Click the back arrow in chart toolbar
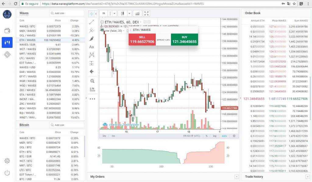Viewport: 312px width, 182px height. coord(91,72)
